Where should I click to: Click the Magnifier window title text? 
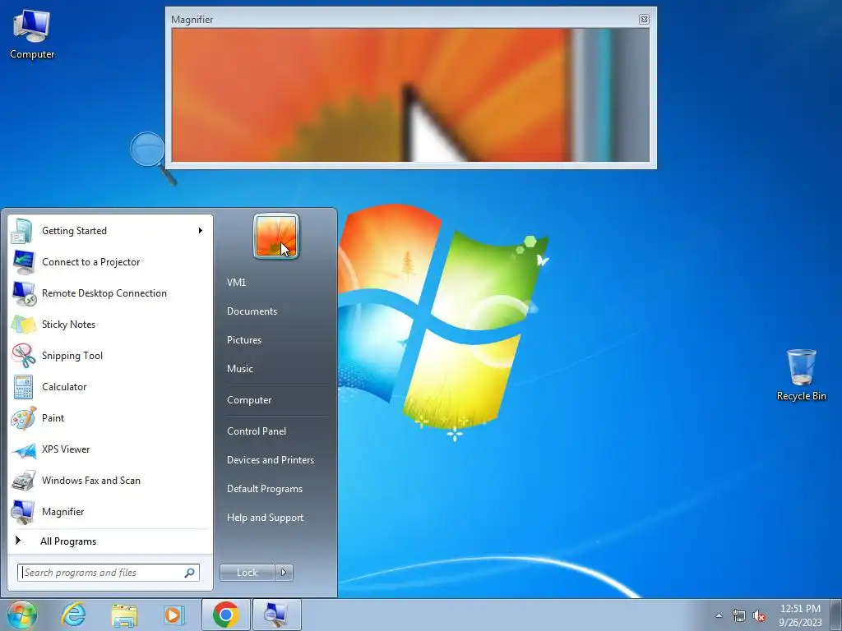[192, 20]
